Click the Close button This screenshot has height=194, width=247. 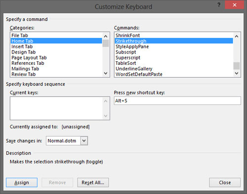pyautogui.click(x=225, y=183)
